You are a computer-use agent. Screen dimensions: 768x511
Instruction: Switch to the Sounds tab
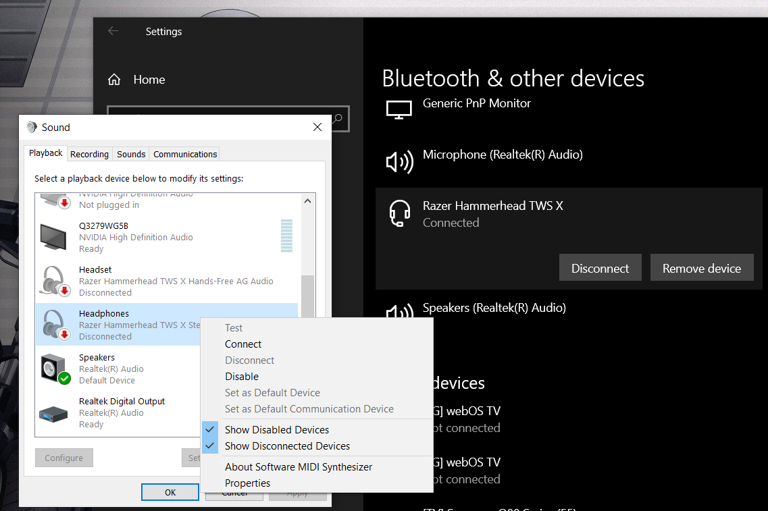pyautogui.click(x=131, y=154)
